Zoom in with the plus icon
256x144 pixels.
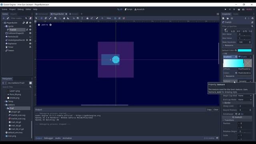click(x=50, y=25)
